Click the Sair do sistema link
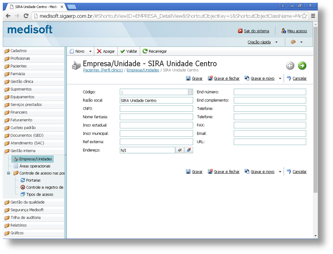The width and height of the screenshot is (333, 254). coord(256,31)
